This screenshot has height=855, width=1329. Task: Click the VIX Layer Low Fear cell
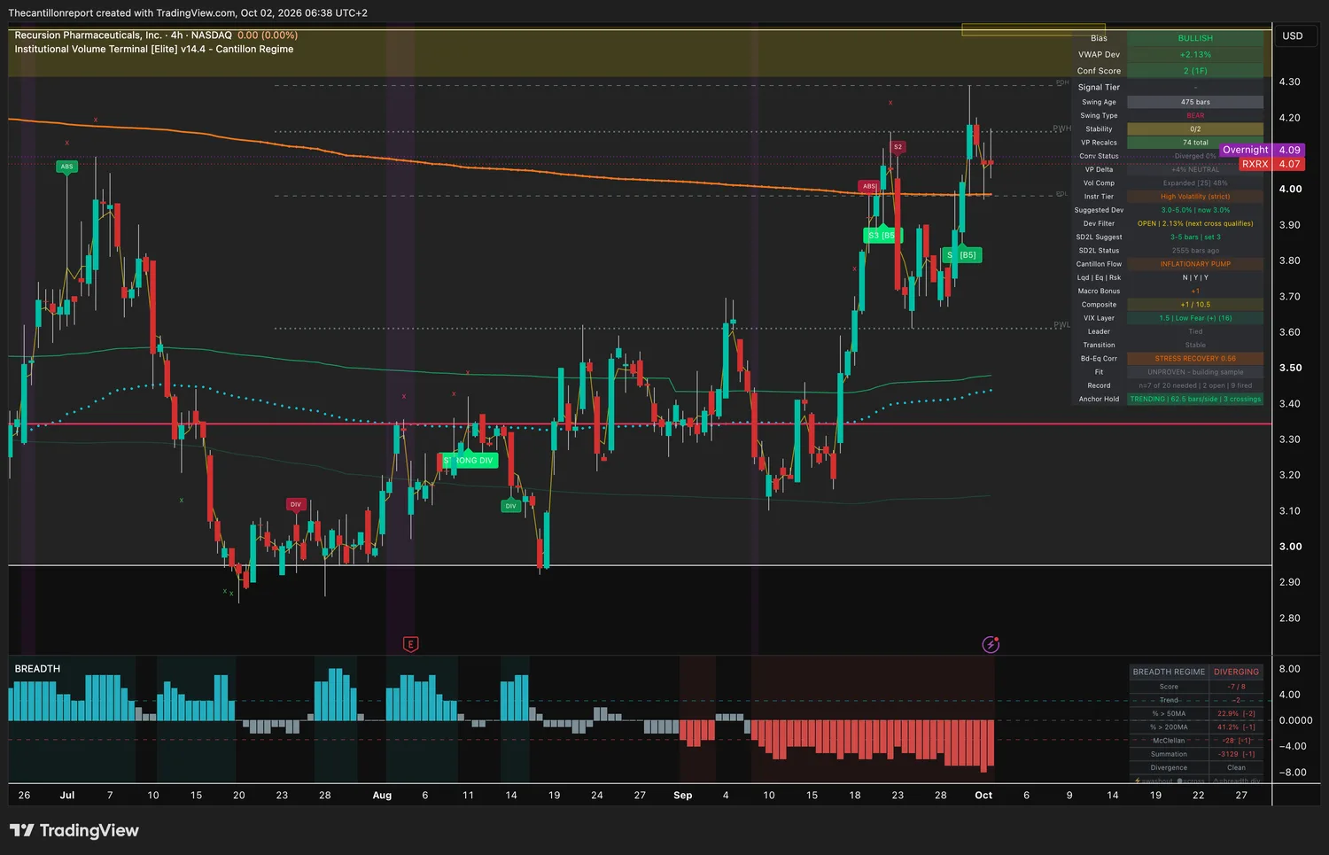pos(1195,318)
